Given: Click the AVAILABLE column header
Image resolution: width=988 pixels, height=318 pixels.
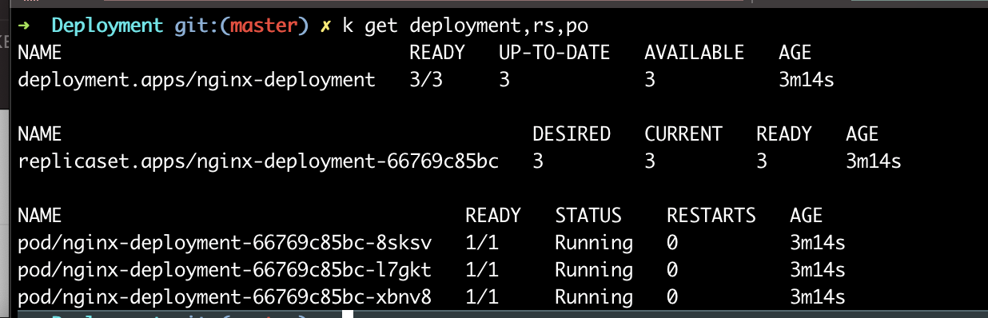Looking at the screenshot, I should coord(695,54).
